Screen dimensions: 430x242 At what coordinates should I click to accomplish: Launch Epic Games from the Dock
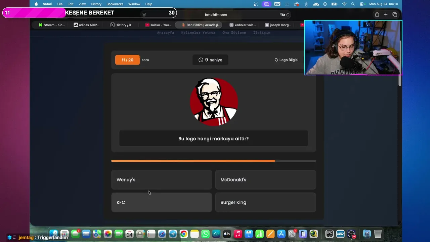(330, 234)
